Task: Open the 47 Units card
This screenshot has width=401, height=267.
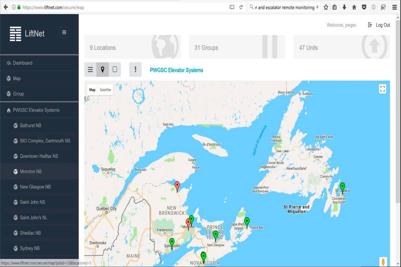Action: point(342,47)
